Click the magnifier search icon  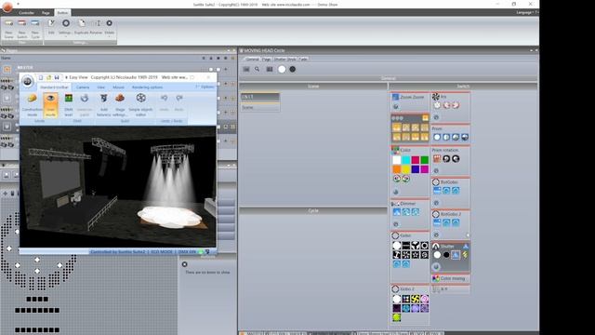[x=258, y=69]
